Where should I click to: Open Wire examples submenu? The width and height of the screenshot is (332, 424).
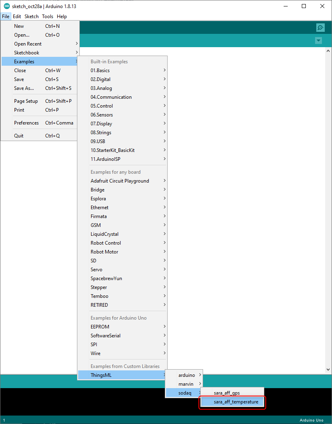click(122, 353)
